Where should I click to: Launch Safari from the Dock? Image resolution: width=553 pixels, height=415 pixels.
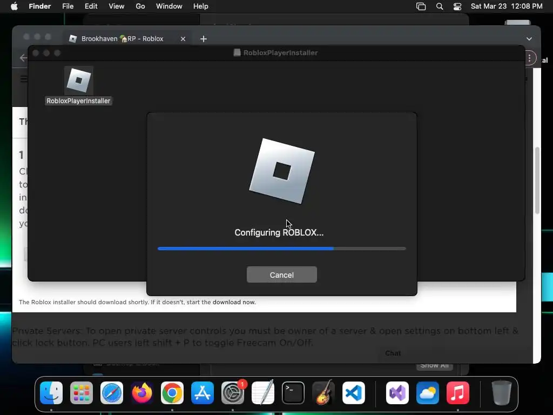coord(112,393)
